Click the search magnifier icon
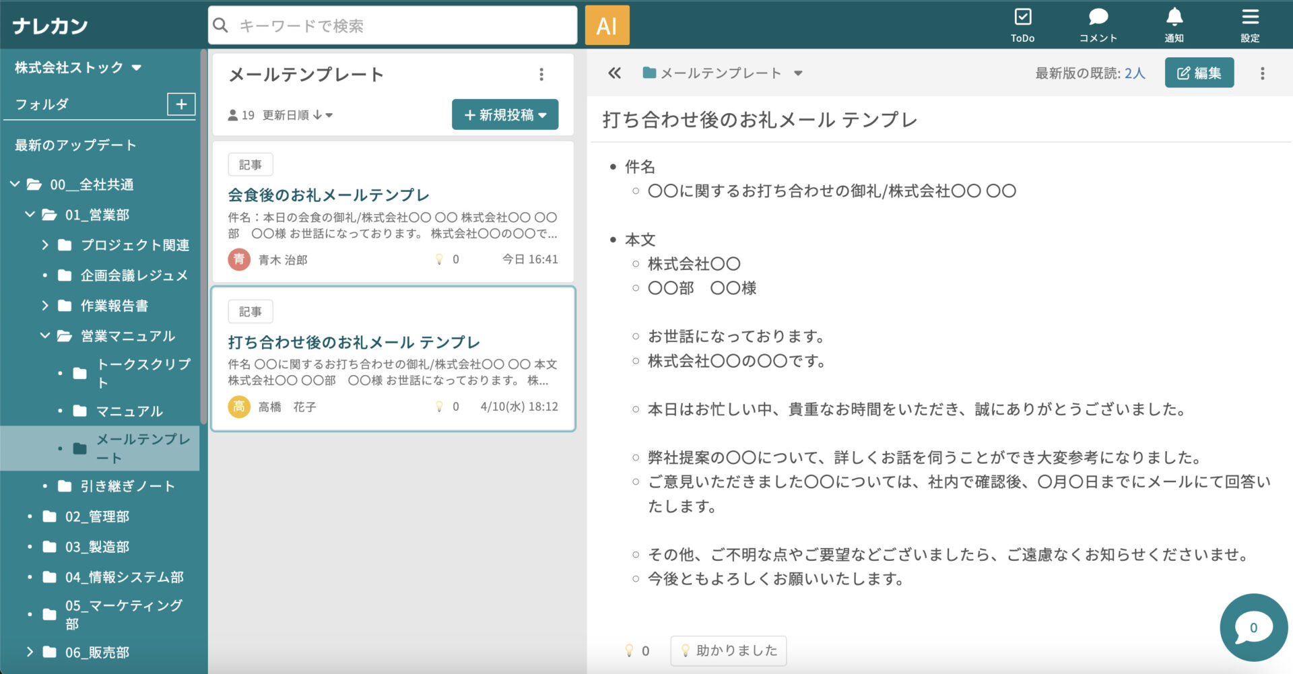 [220, 26]
